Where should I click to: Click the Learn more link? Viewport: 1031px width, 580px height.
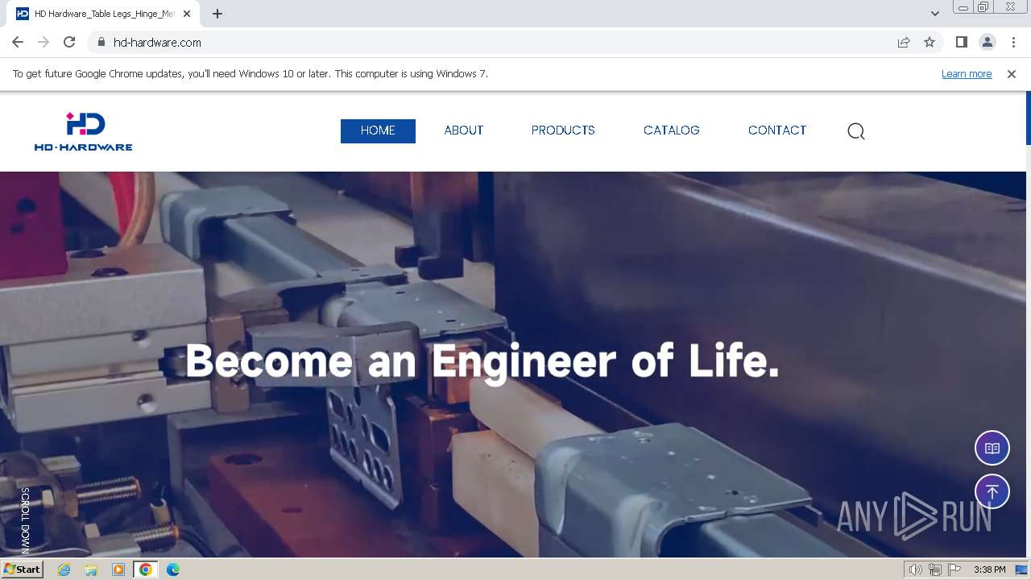pos(967,74)
